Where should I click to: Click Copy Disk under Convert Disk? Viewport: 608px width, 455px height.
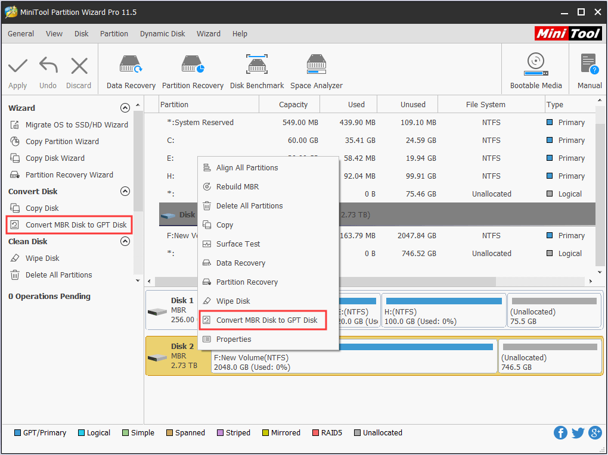(x=34, y=208)
